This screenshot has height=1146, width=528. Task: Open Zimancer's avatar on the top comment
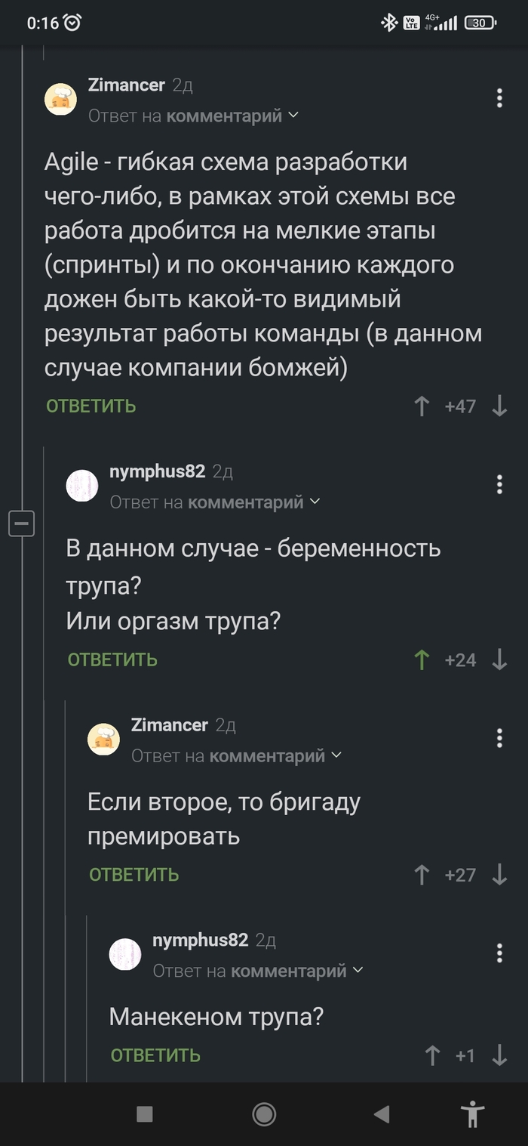61,99
